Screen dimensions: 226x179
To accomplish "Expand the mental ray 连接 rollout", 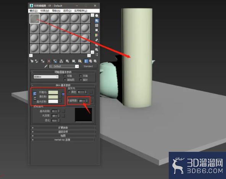I will (x=63, y=140).
